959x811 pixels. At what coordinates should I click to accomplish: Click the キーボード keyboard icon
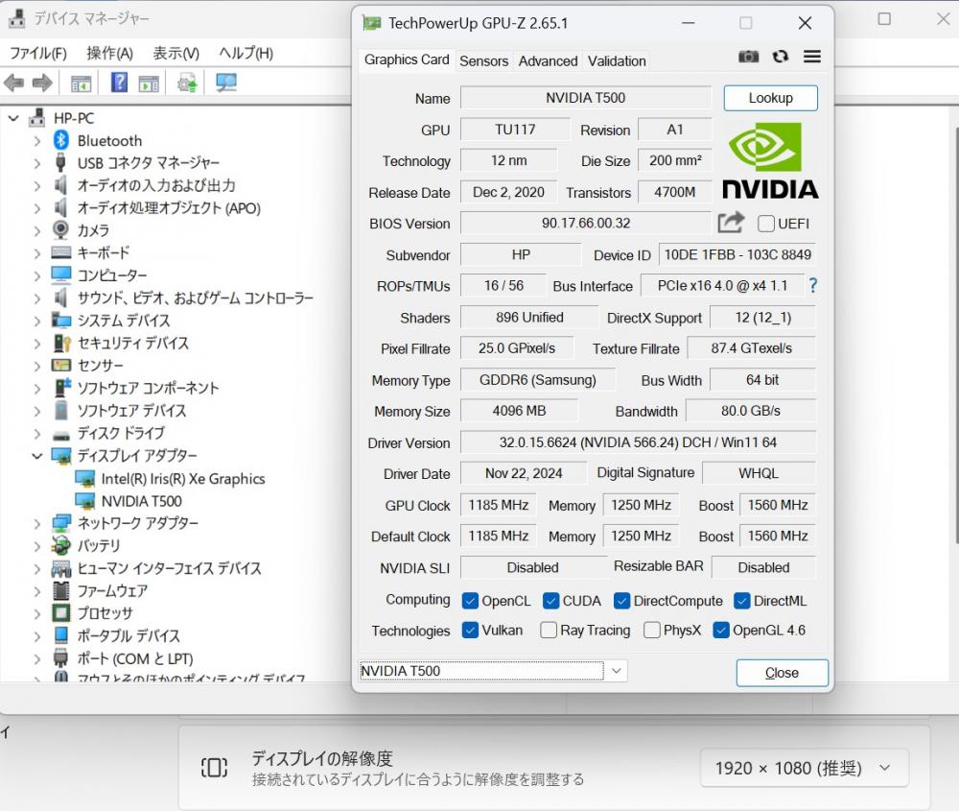[x=61, y=252]
